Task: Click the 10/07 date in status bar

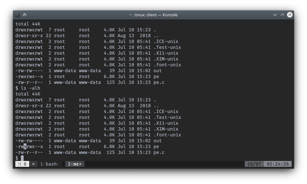Action: 254,164
